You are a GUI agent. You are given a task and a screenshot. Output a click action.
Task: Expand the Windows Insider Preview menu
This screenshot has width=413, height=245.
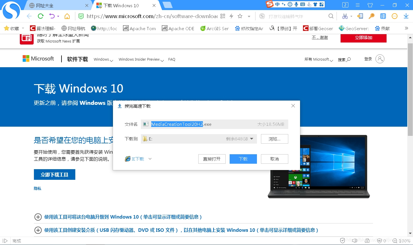141,59
